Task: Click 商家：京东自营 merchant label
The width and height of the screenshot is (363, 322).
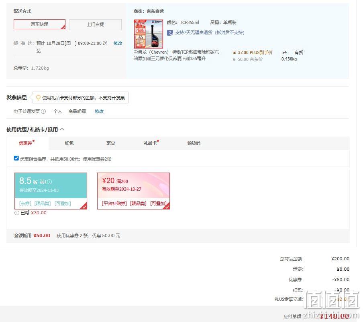Action: point(149,11)
